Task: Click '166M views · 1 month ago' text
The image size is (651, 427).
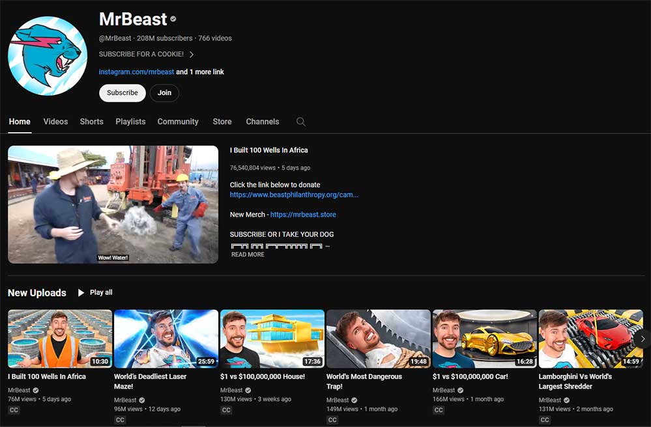Action: click(469, 399)
